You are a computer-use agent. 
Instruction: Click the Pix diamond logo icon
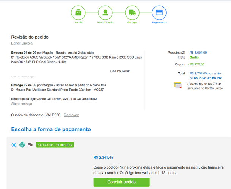[22, 144]
